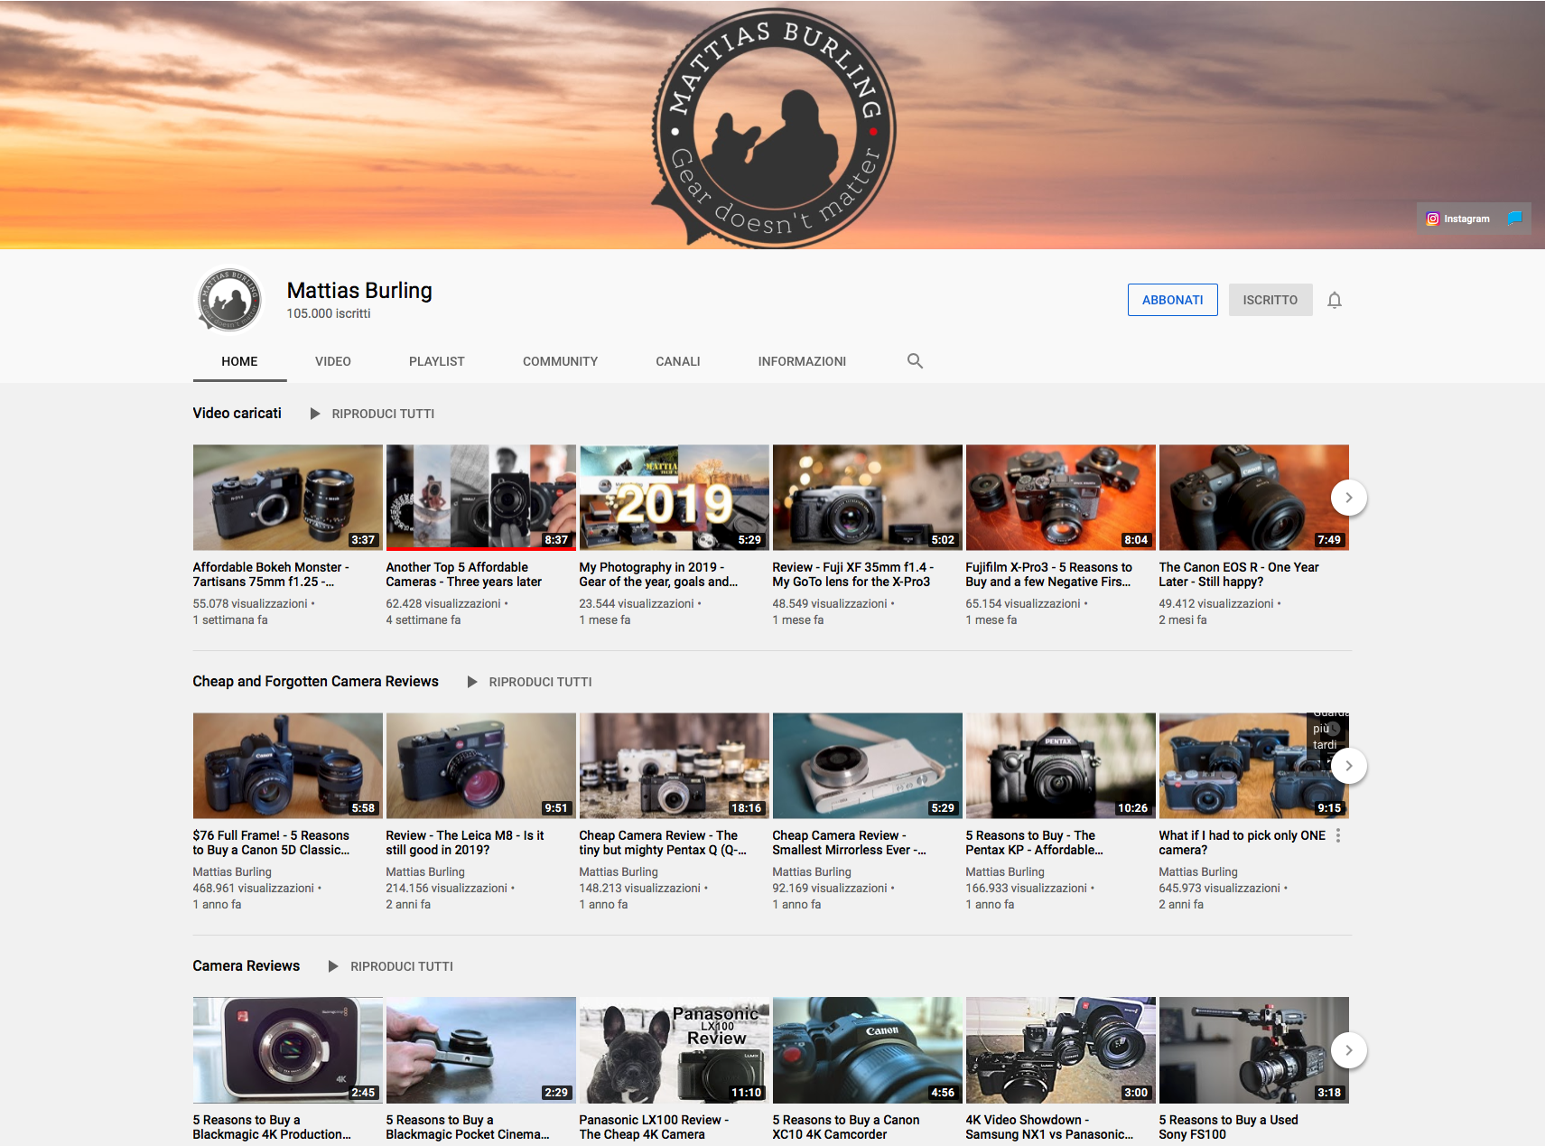Click title 'Review - The Leica M8'
1545x1146 pixels.
[x=465, y=843]
